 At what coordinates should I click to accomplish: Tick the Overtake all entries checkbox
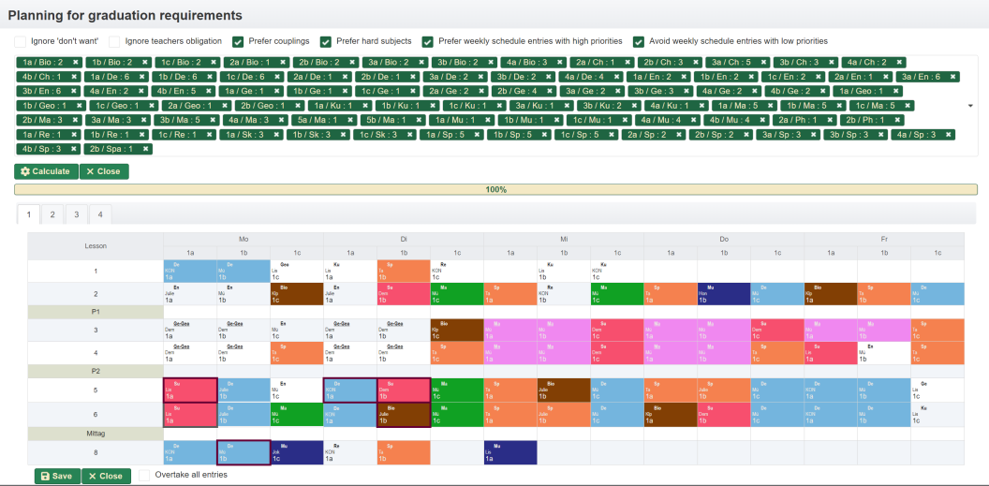[144, 476]
